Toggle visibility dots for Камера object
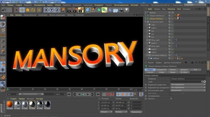This screenshot has width=210, height=117. click(x=172, y=13)
